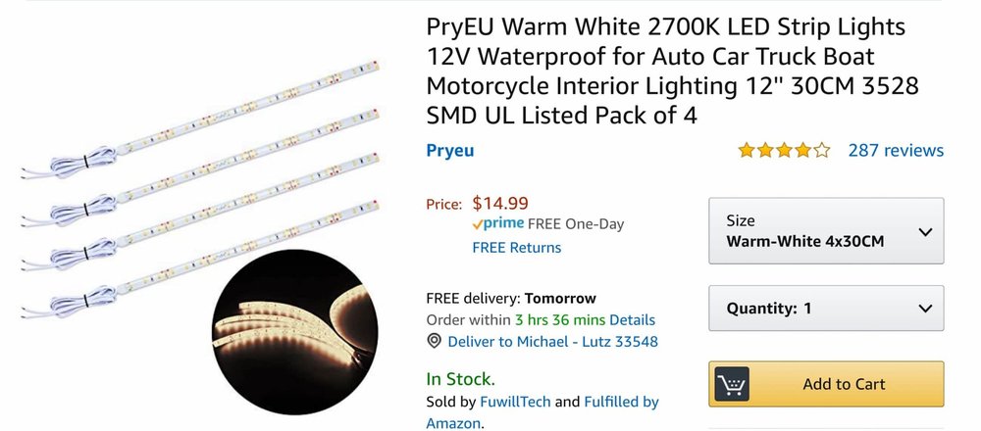Click the chevron arrow in the Size selector
Image resolution: width=981 pixels, height=431 pixels.
(x=924, y=232)
